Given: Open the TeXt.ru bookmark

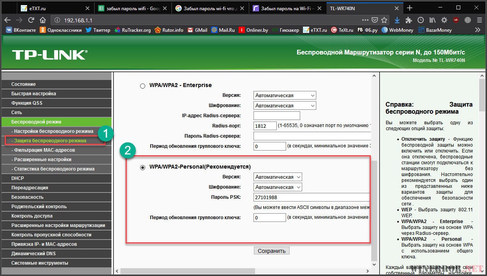Looking at the screenshot, I should point(342,30).
